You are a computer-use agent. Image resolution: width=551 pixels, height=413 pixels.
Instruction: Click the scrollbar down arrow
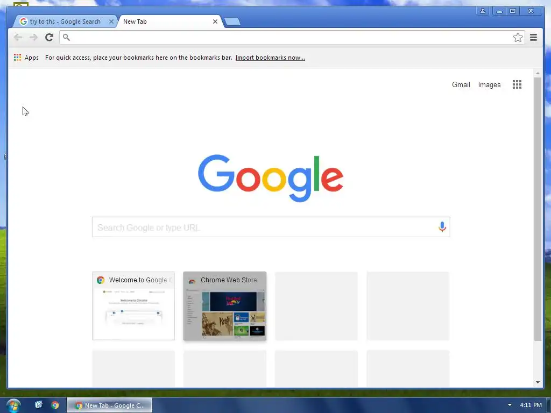pos(538,382)
